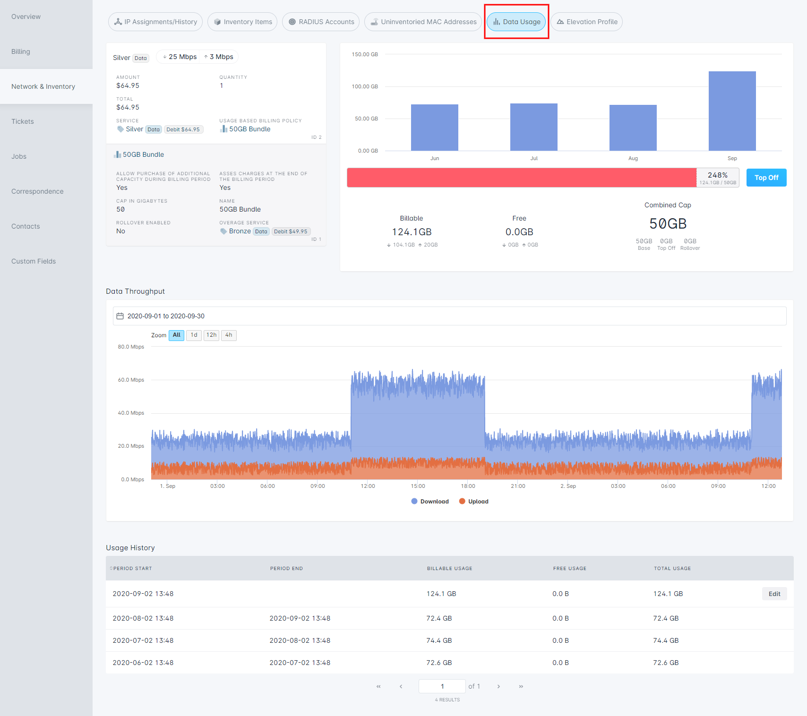The height and width of the screenshot is (716, 807).
Task: Toggle Download series in chart legend
Action: point(430,502)
